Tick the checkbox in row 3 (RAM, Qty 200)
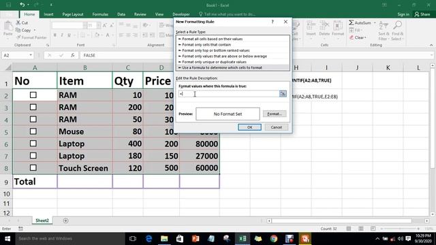Viewport: 436px width, 245px height. (x=33, y=108)
